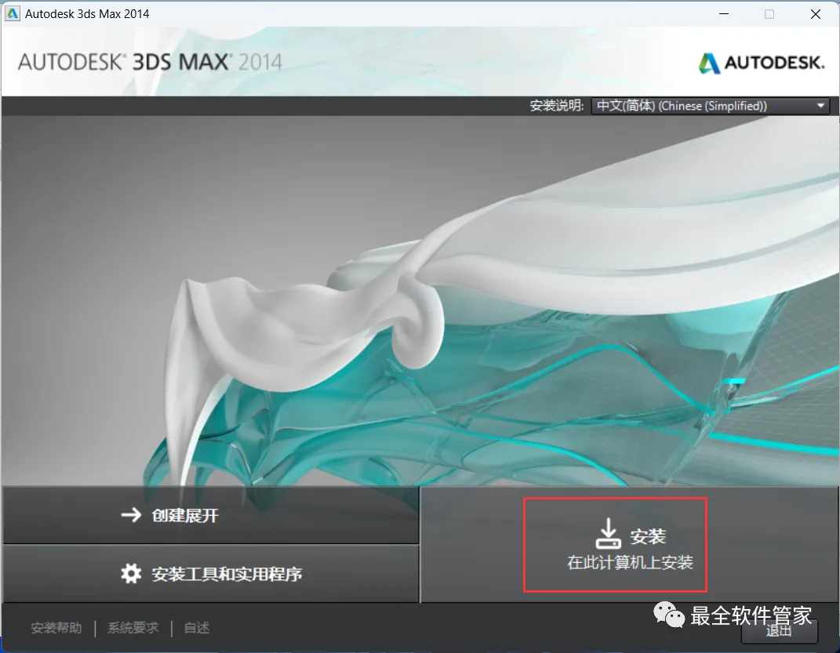Image resolution: width=840 pixels, height=653 pixels.
Task: Open the 系统要求 link
Action: pyautogui.click(x=133, y=628)
